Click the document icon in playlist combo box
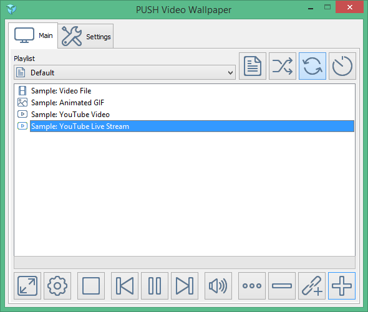Screen dimensions: 368x312 (21, 72)
